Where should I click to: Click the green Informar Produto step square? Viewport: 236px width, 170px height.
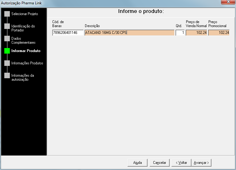(7, 51)
